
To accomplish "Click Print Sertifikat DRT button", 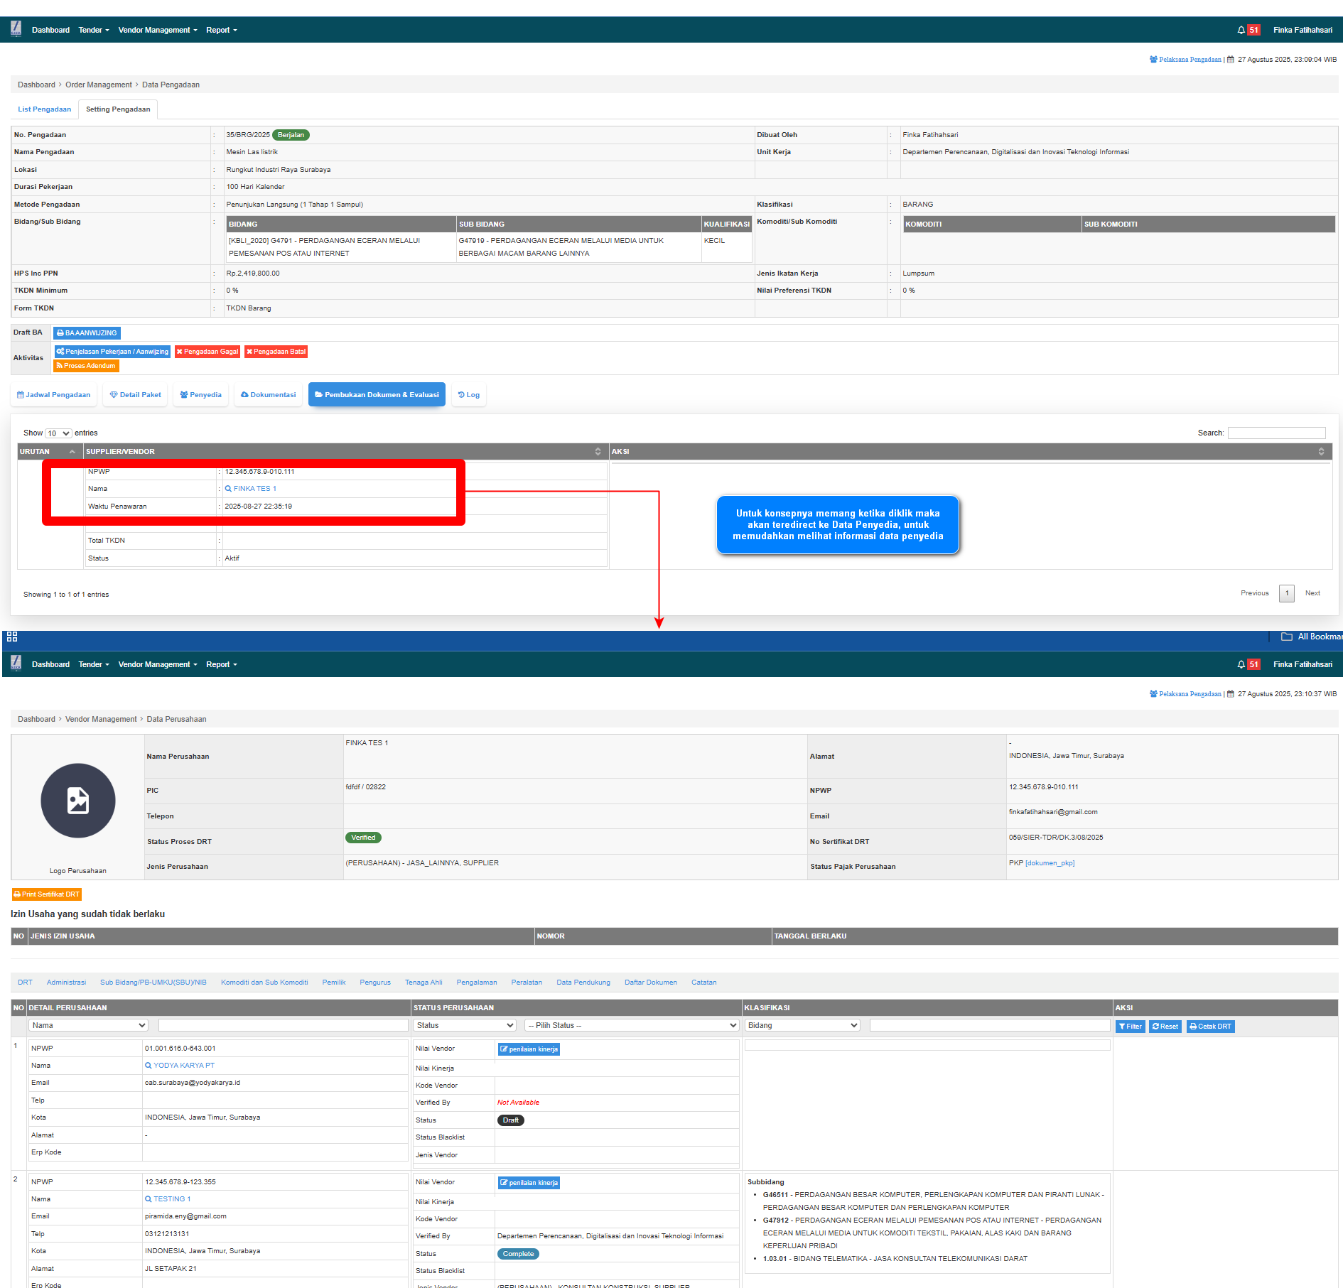I will [x=47, y=894].
